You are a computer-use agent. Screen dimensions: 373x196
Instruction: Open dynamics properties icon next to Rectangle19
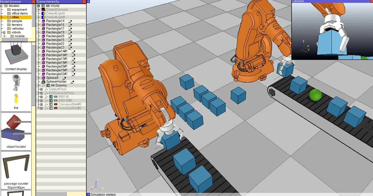tap(70, 32)
